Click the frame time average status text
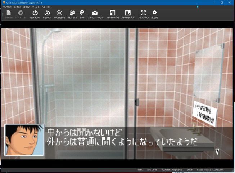This screenshot has height=173, width=235. [x=210, y=170]
